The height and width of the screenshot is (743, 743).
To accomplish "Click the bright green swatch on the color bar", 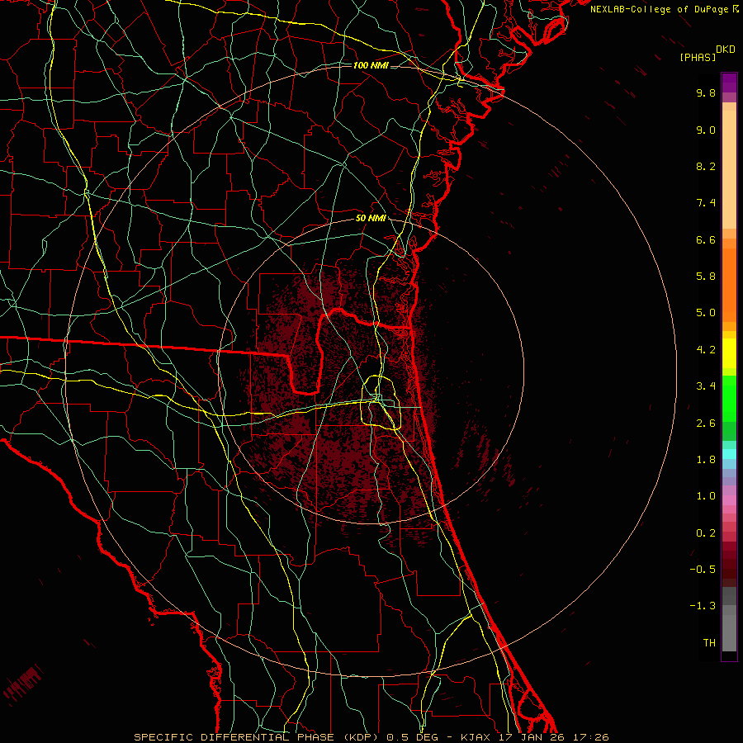I will click(x=729, y=397).
